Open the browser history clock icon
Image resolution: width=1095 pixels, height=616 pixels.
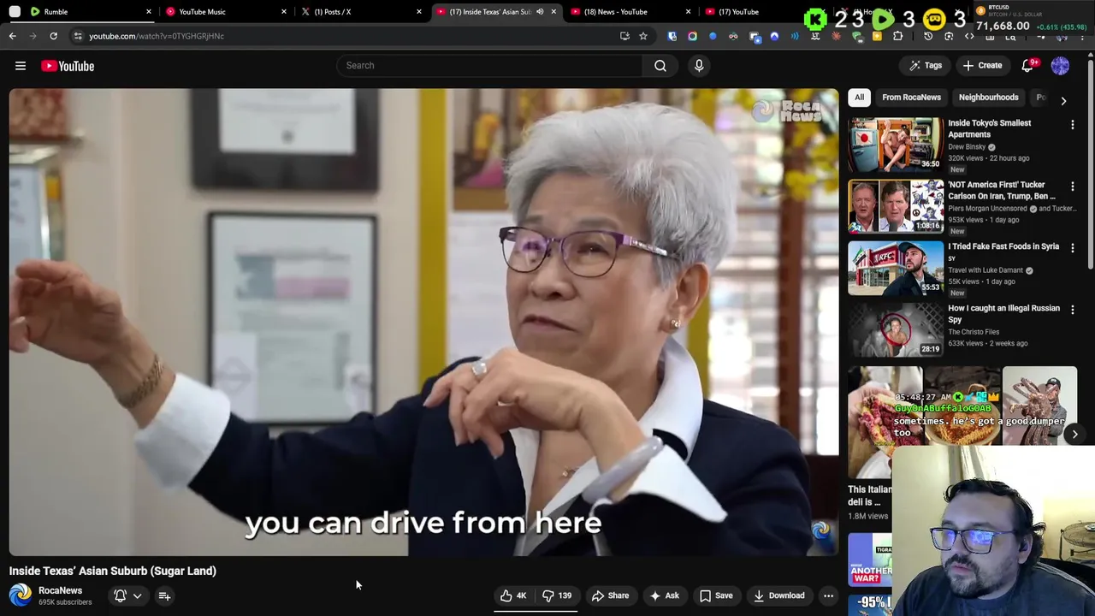click(928, 36)
